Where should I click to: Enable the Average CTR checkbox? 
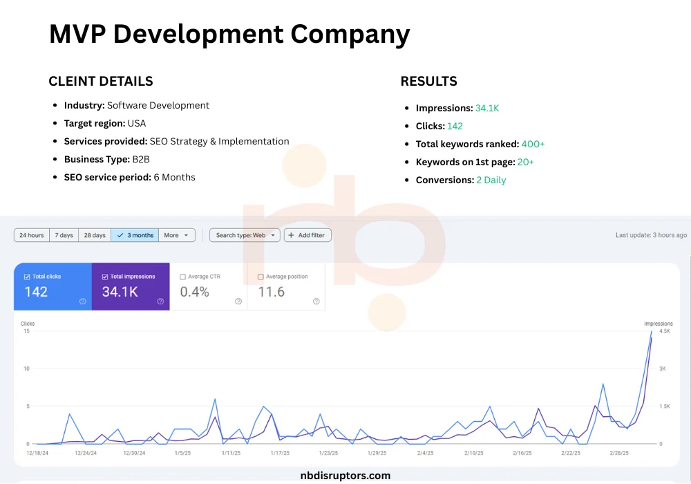183,277
